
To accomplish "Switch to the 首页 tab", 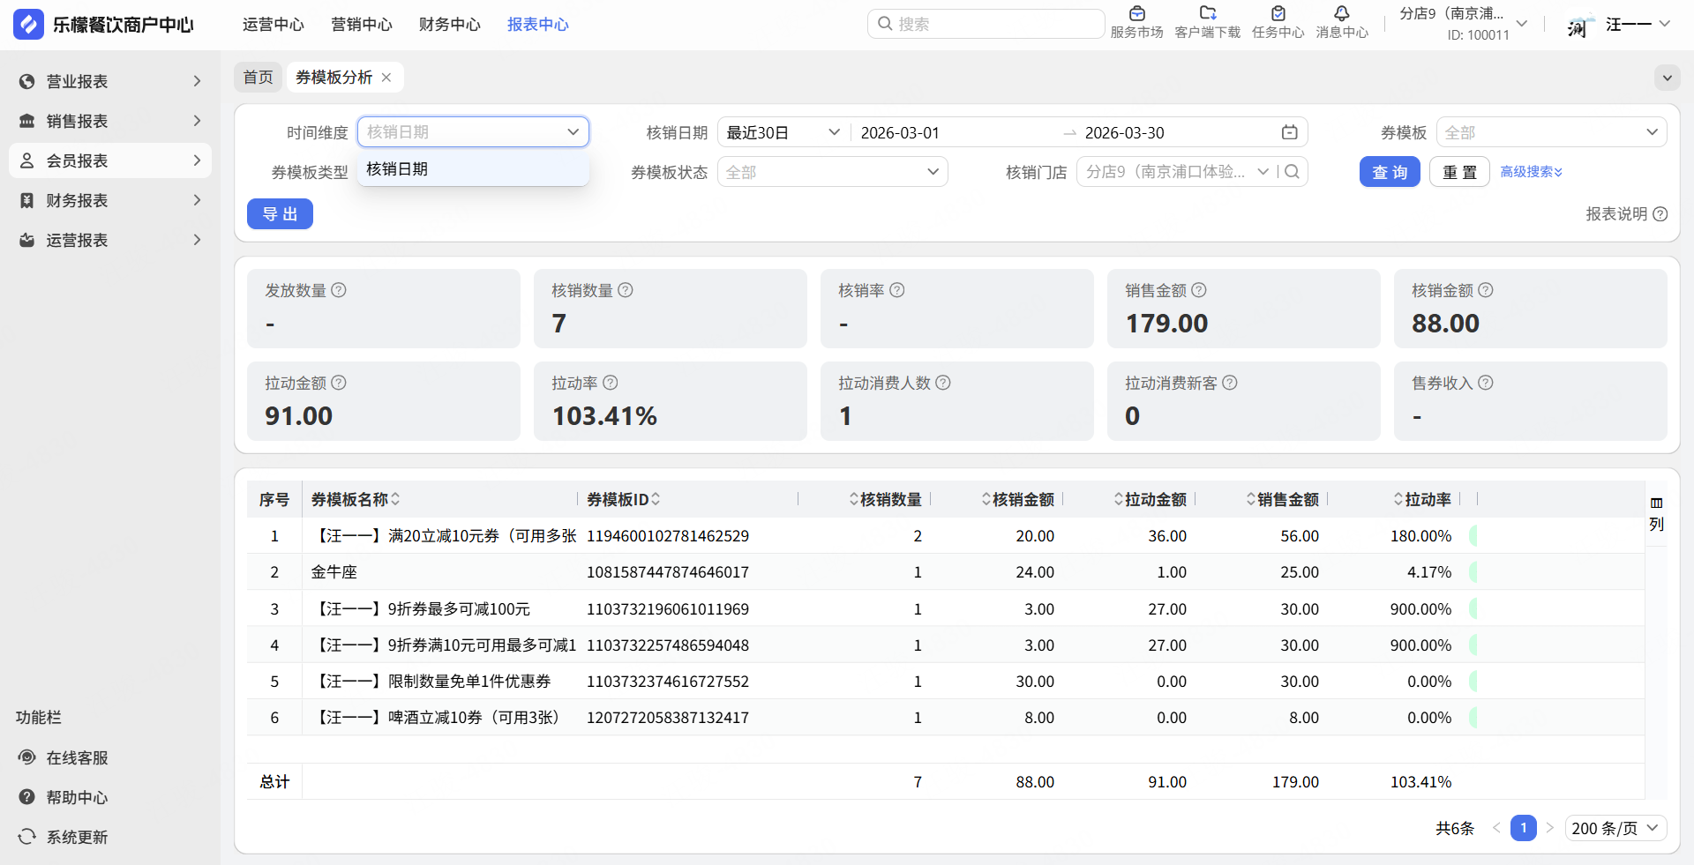I will point(258,78).
